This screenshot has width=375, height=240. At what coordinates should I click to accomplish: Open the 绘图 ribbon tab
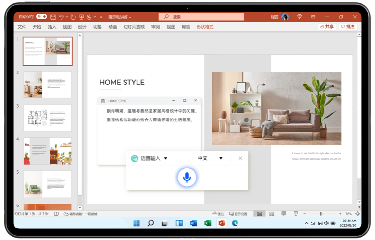click(x=67, y=27)
